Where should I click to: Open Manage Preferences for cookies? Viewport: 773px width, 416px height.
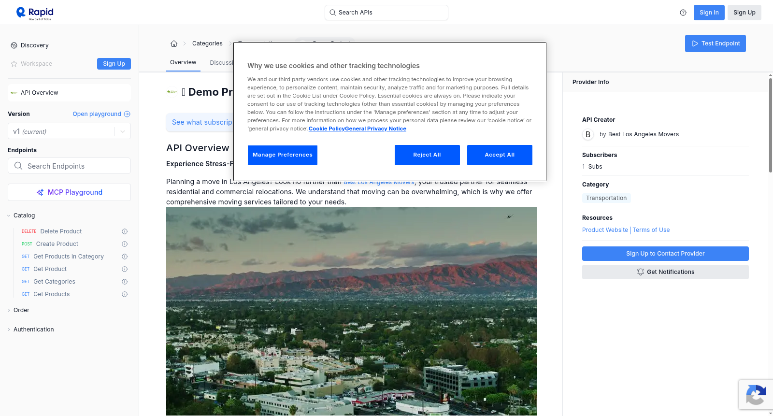tap(283, 155)
